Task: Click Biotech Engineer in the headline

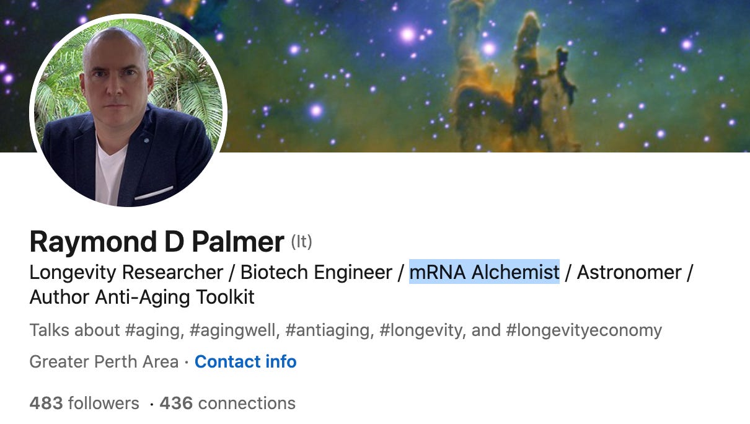Action: [x=317, y=272]
